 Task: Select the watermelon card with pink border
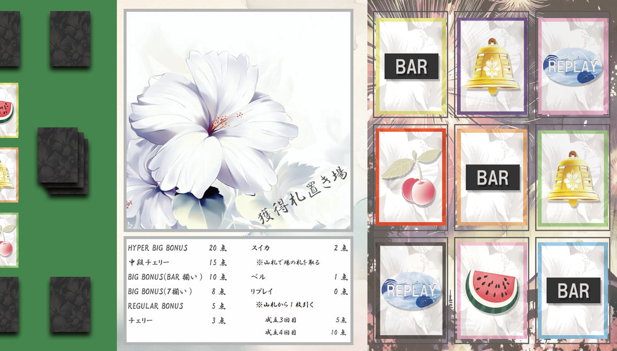492,290
